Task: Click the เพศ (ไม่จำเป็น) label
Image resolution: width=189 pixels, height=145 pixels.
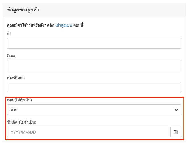Action: click(19, 100)
